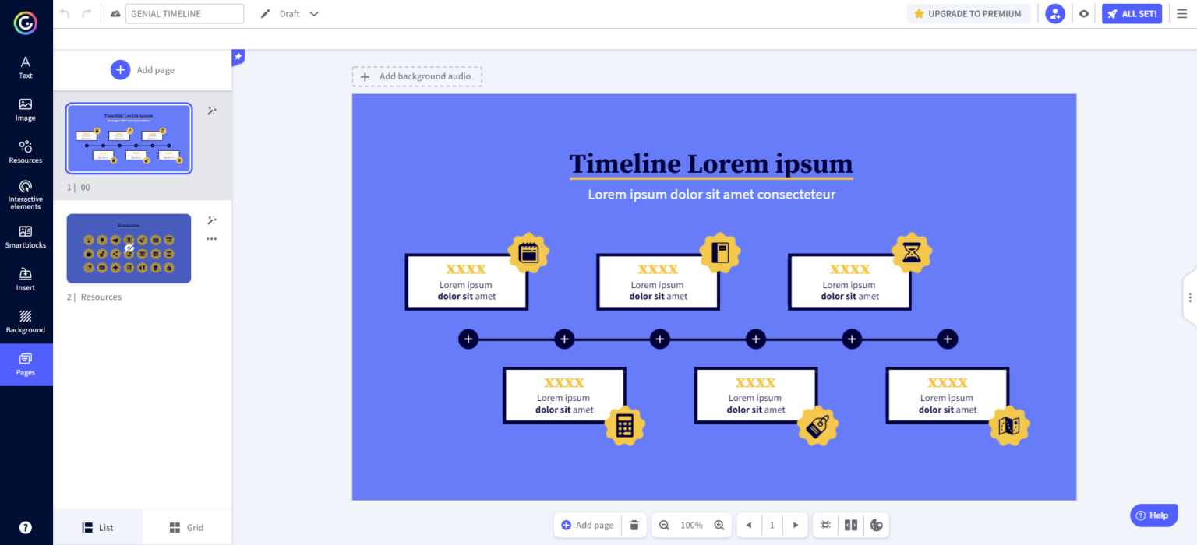Open page transitions settings

coord(850,525)
